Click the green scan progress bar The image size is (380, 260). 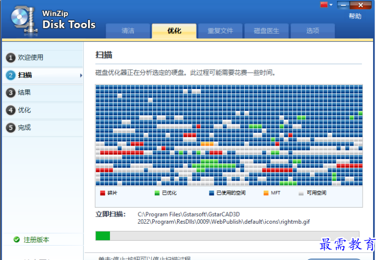[x=227, y=236]
